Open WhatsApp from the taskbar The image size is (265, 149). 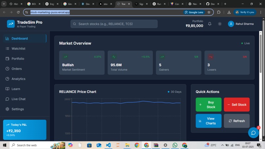[175, 145]
